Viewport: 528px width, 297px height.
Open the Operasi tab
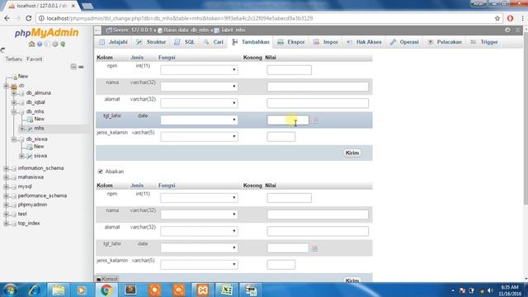coord(404,42)
